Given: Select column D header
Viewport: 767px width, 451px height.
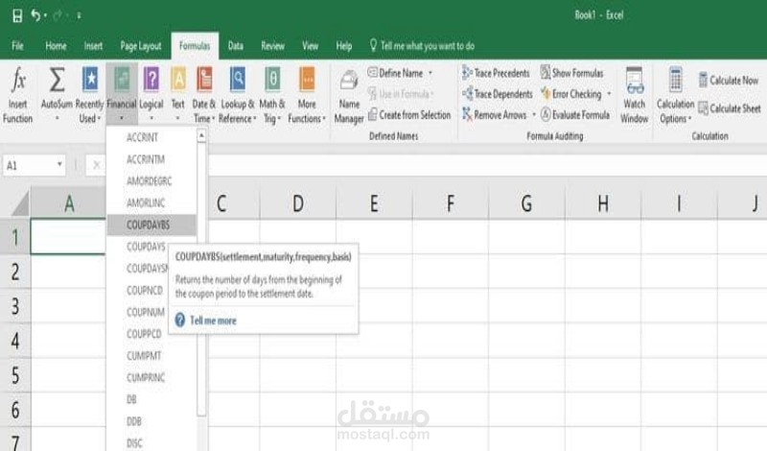Looking at the screenshot, I should tap(298, 202).
